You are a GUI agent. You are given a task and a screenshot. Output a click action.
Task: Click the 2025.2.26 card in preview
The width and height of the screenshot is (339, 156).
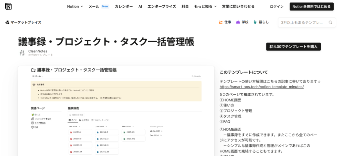(x=107, y=152)
